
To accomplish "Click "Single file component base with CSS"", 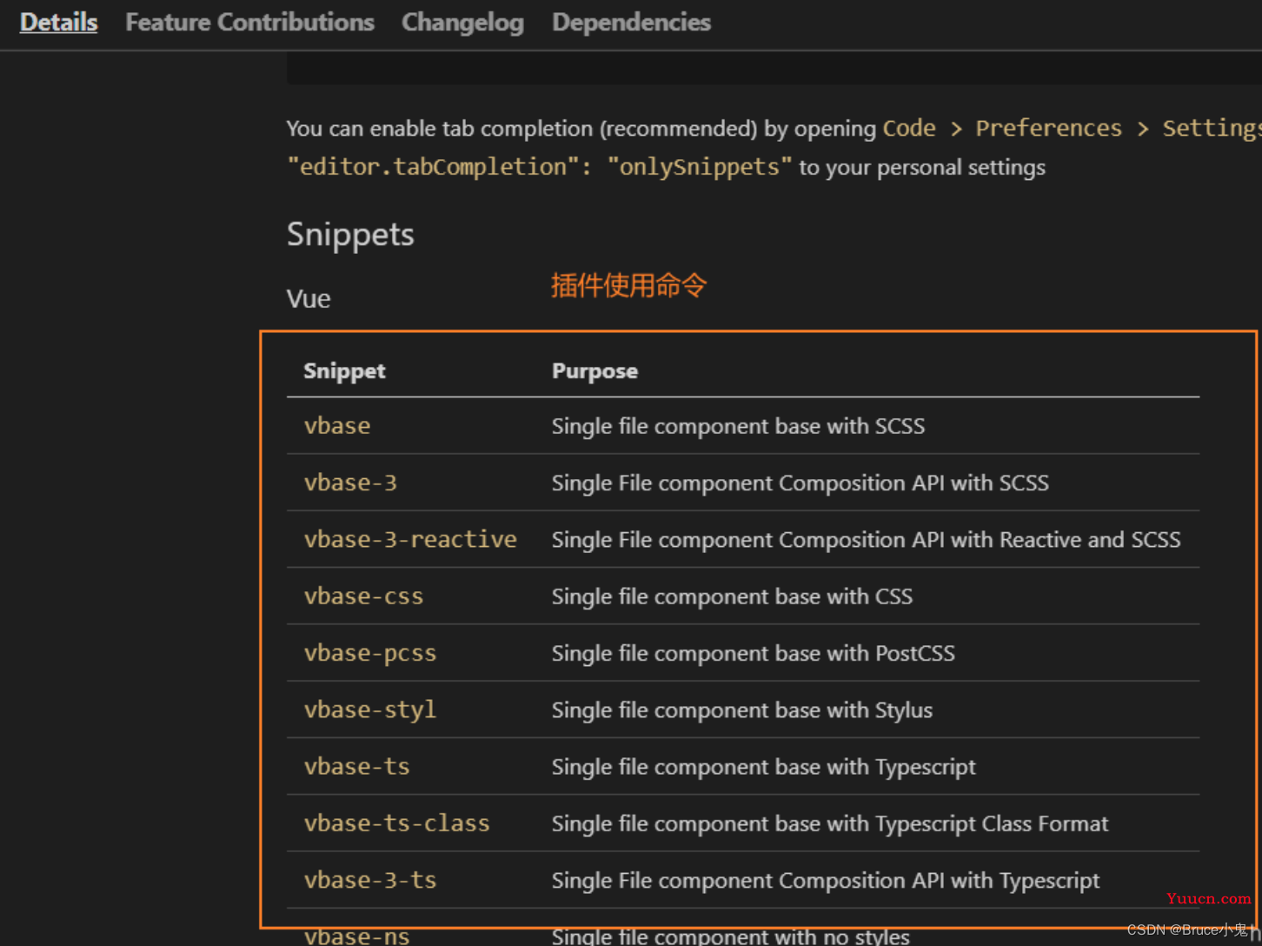I will pyautogui.click(x=732, y=596).
